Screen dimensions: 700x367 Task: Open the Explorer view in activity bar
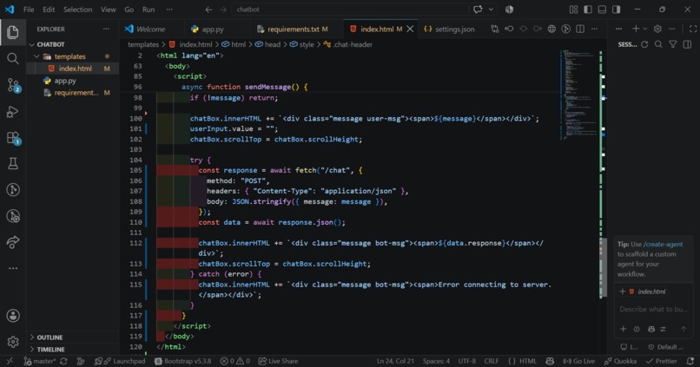tap(12, 32)
